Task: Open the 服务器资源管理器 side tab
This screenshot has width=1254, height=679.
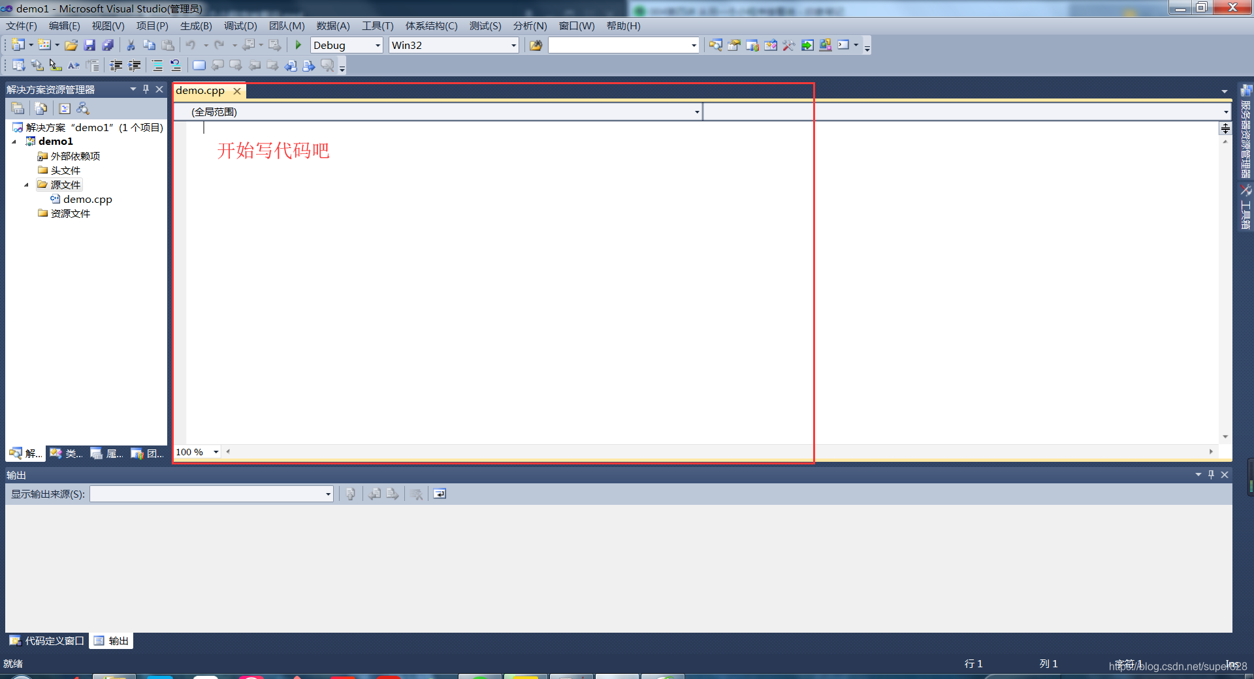Action: tap(1246, 132)
